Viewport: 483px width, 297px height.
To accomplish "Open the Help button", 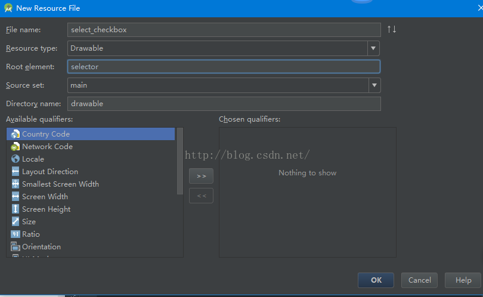I will [x=463, y=280].
